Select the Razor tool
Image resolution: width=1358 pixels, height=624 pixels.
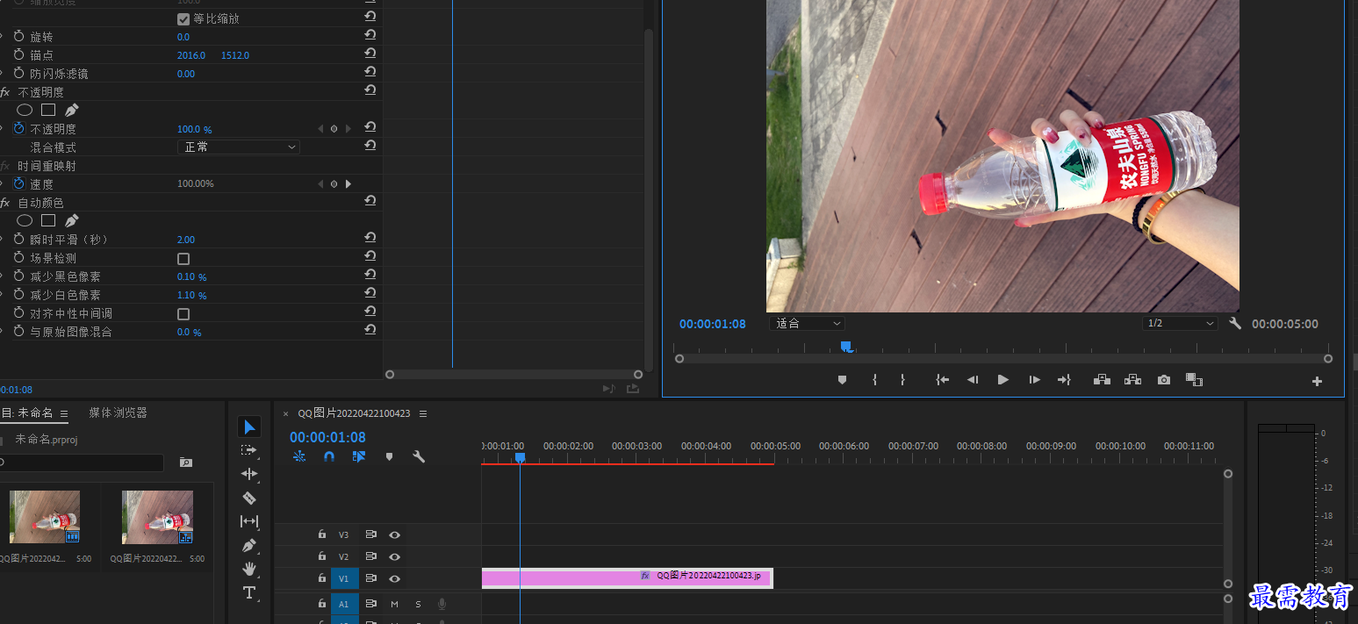(x=249, y=498)
